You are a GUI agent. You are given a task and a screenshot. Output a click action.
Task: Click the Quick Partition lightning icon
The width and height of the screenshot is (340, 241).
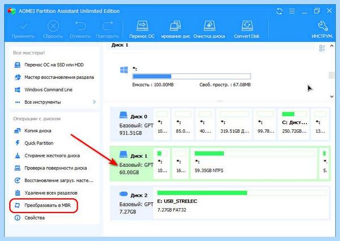click(18, 143)
